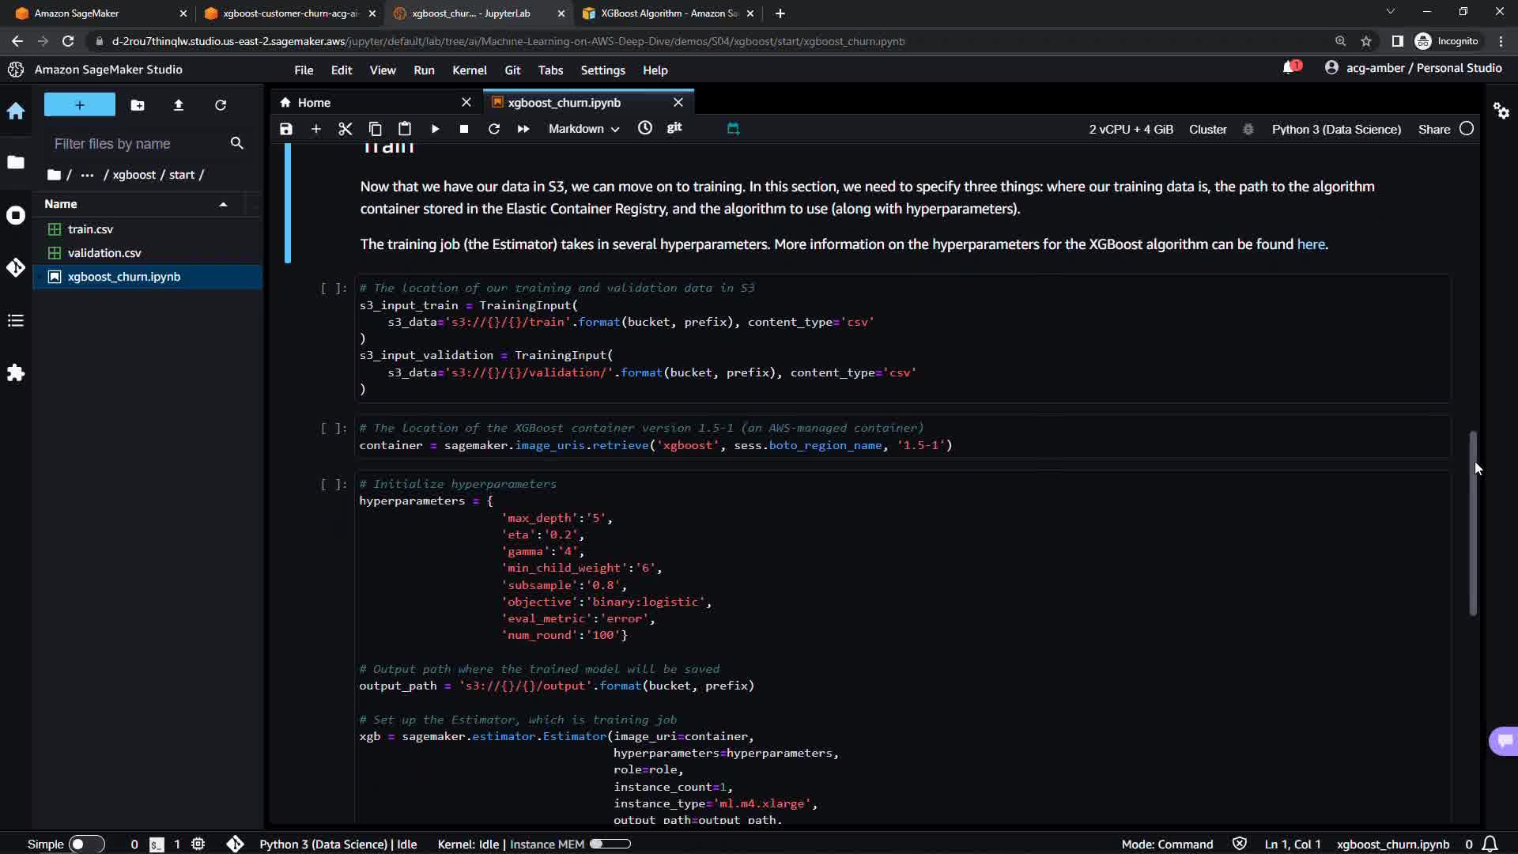
Task: Open the Git sidebar panel
Action: click(16, 267)
